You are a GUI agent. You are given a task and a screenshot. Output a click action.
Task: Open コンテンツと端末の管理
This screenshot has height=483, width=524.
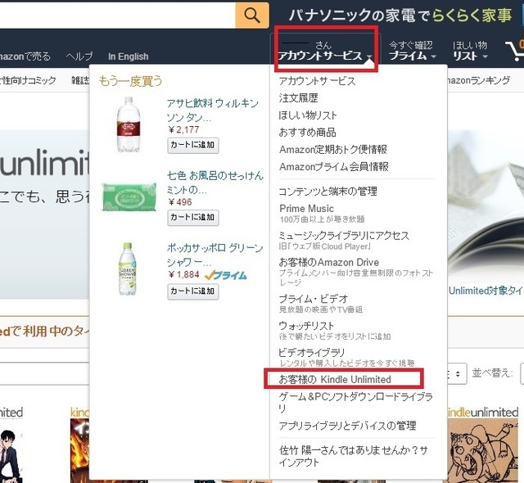327,192
